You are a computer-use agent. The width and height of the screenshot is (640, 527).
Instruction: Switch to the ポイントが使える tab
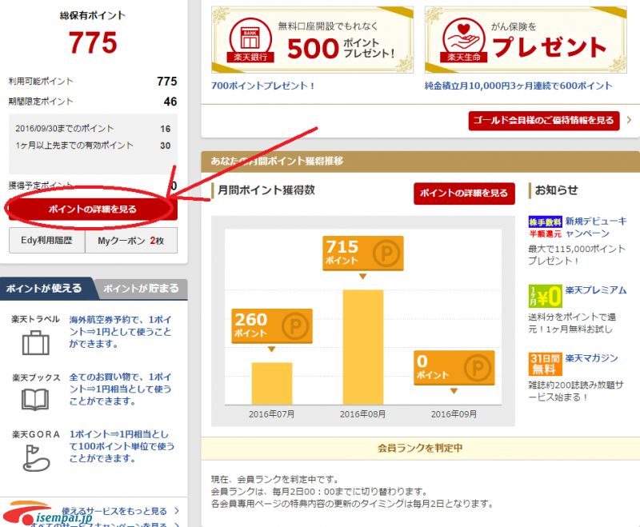pos(45,289)
